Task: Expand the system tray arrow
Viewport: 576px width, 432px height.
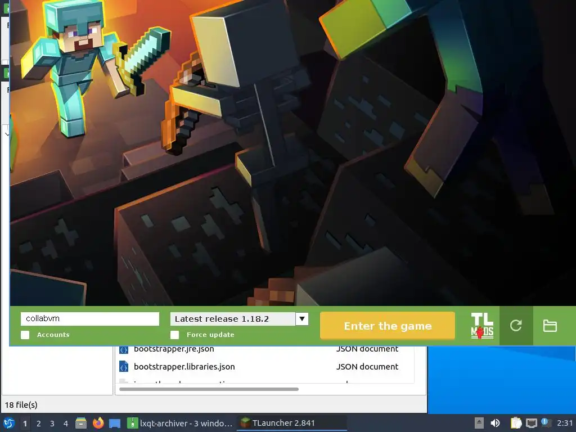Action: pos(479,423)
